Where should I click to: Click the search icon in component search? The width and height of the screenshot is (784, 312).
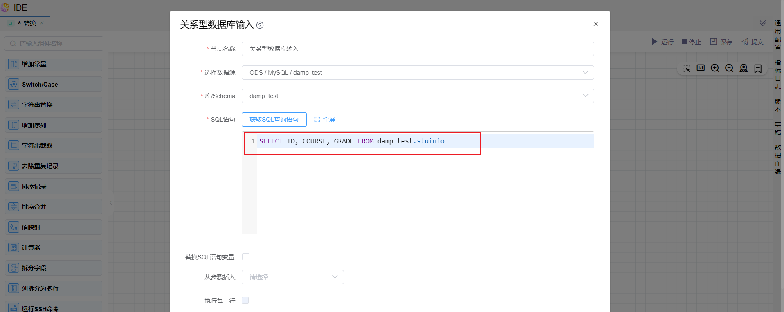(x=13, y=44)
